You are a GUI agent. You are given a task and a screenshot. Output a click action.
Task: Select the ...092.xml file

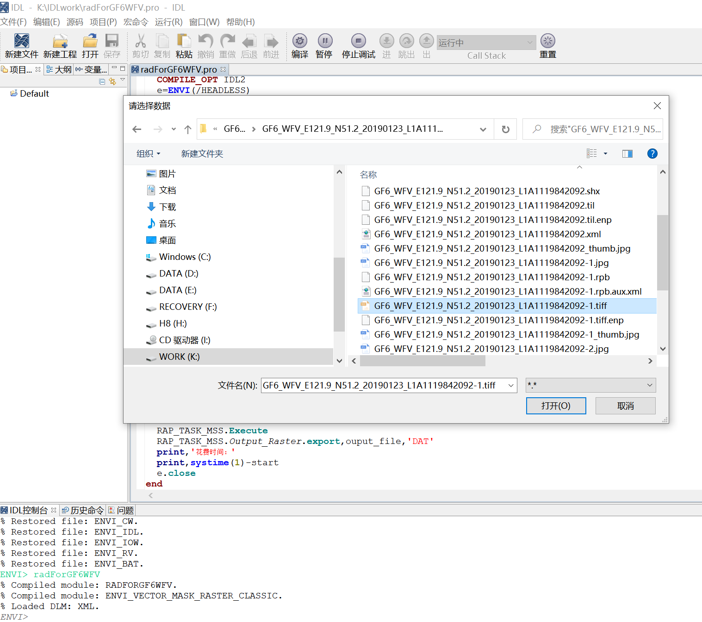[x=487, y=234]
